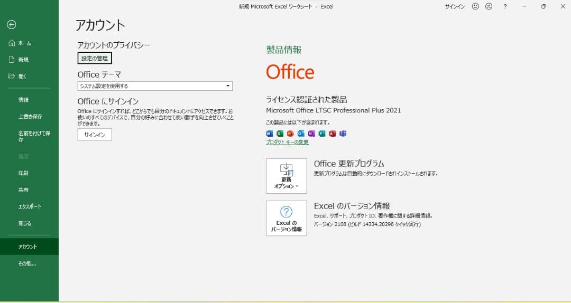
Task: Expand the 更新オプション button
Action: pyautogui.click(x=287, y=176)
